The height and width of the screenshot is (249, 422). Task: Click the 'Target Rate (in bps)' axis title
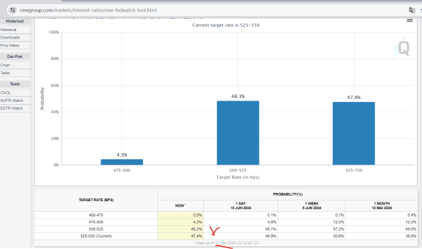coord(238,177)
